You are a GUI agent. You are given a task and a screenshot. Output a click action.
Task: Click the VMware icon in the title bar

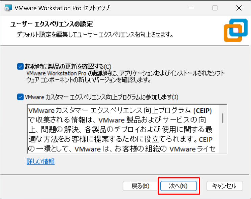[x=8, y=8]
